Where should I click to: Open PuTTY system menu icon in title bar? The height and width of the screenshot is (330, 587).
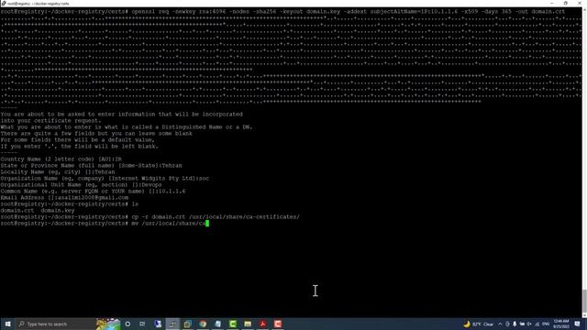point(4,3)
